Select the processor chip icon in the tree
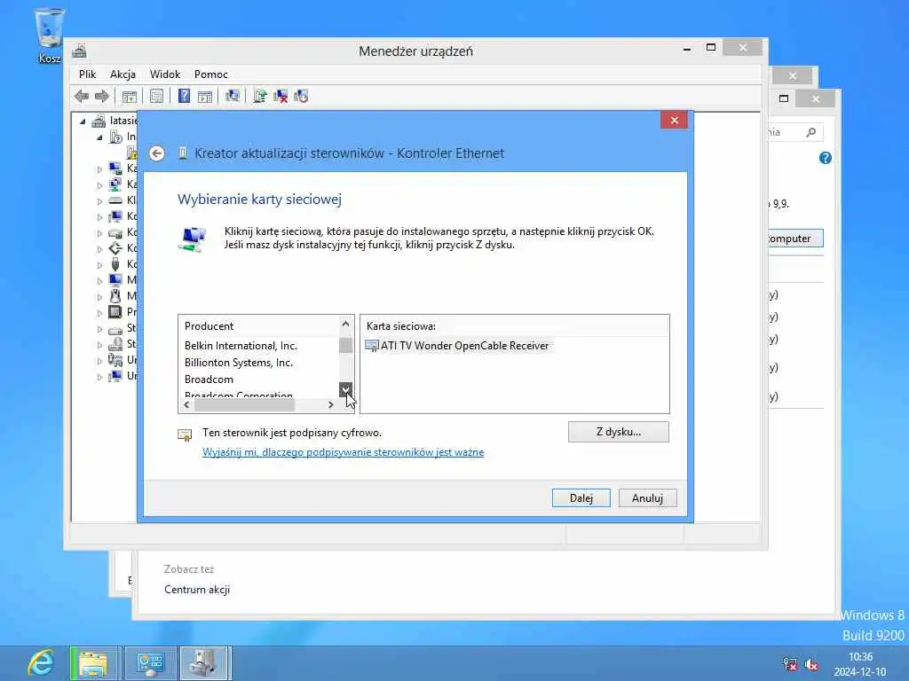This screenshot has height=681, width=909. click(x=115, y=312)
